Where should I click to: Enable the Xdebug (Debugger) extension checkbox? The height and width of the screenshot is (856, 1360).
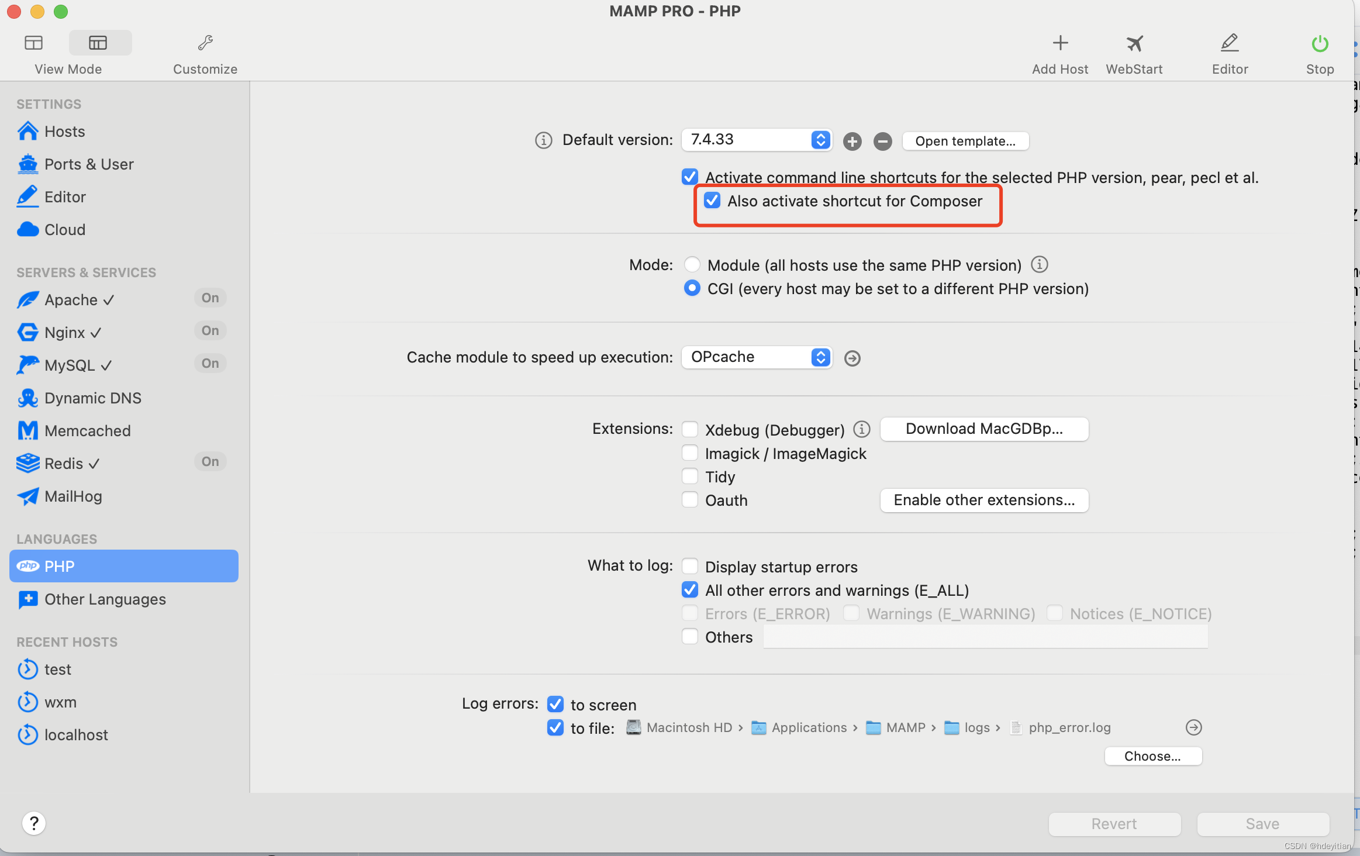tap(691, 429)
